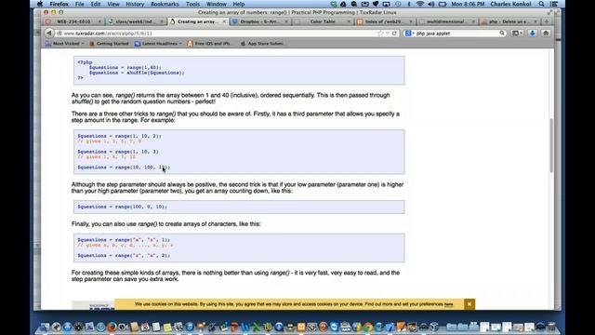595x335 pixels.
Task: Open the Charles Konkol user menu
Action: pos(510,4)
